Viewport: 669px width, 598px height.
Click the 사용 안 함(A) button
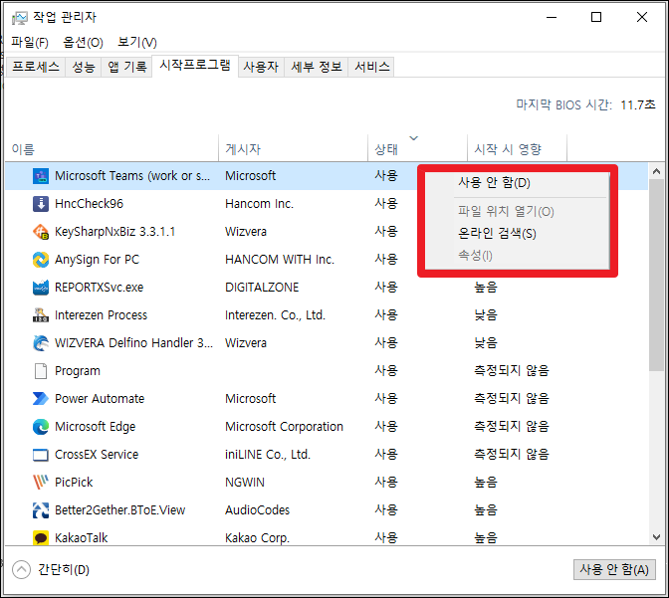614,569
